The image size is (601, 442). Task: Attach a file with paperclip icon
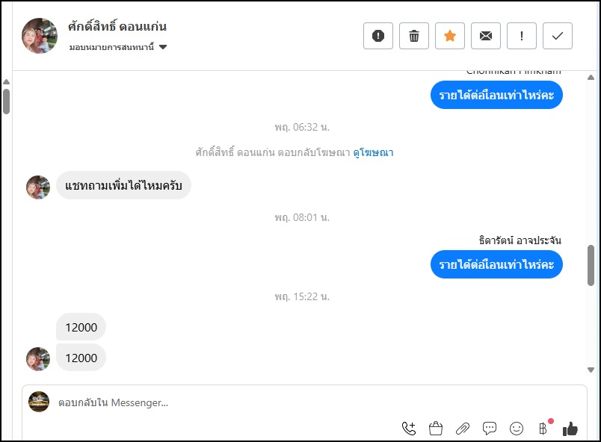tap(463, 428)
